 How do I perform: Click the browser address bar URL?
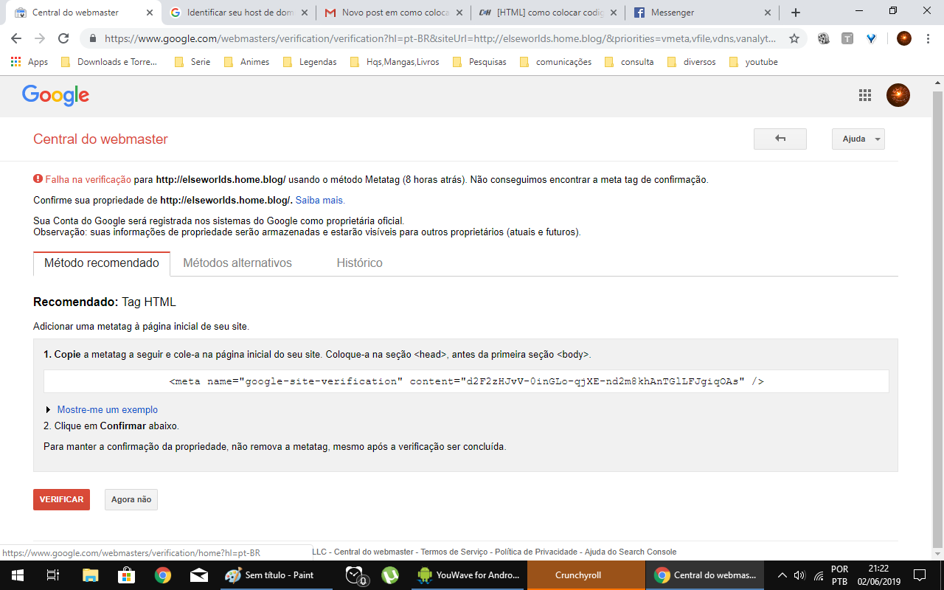click(440, 38)
